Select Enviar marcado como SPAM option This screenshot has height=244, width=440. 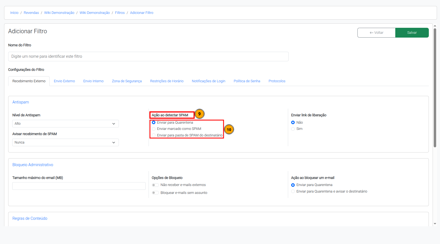click(x=154, y=129)
